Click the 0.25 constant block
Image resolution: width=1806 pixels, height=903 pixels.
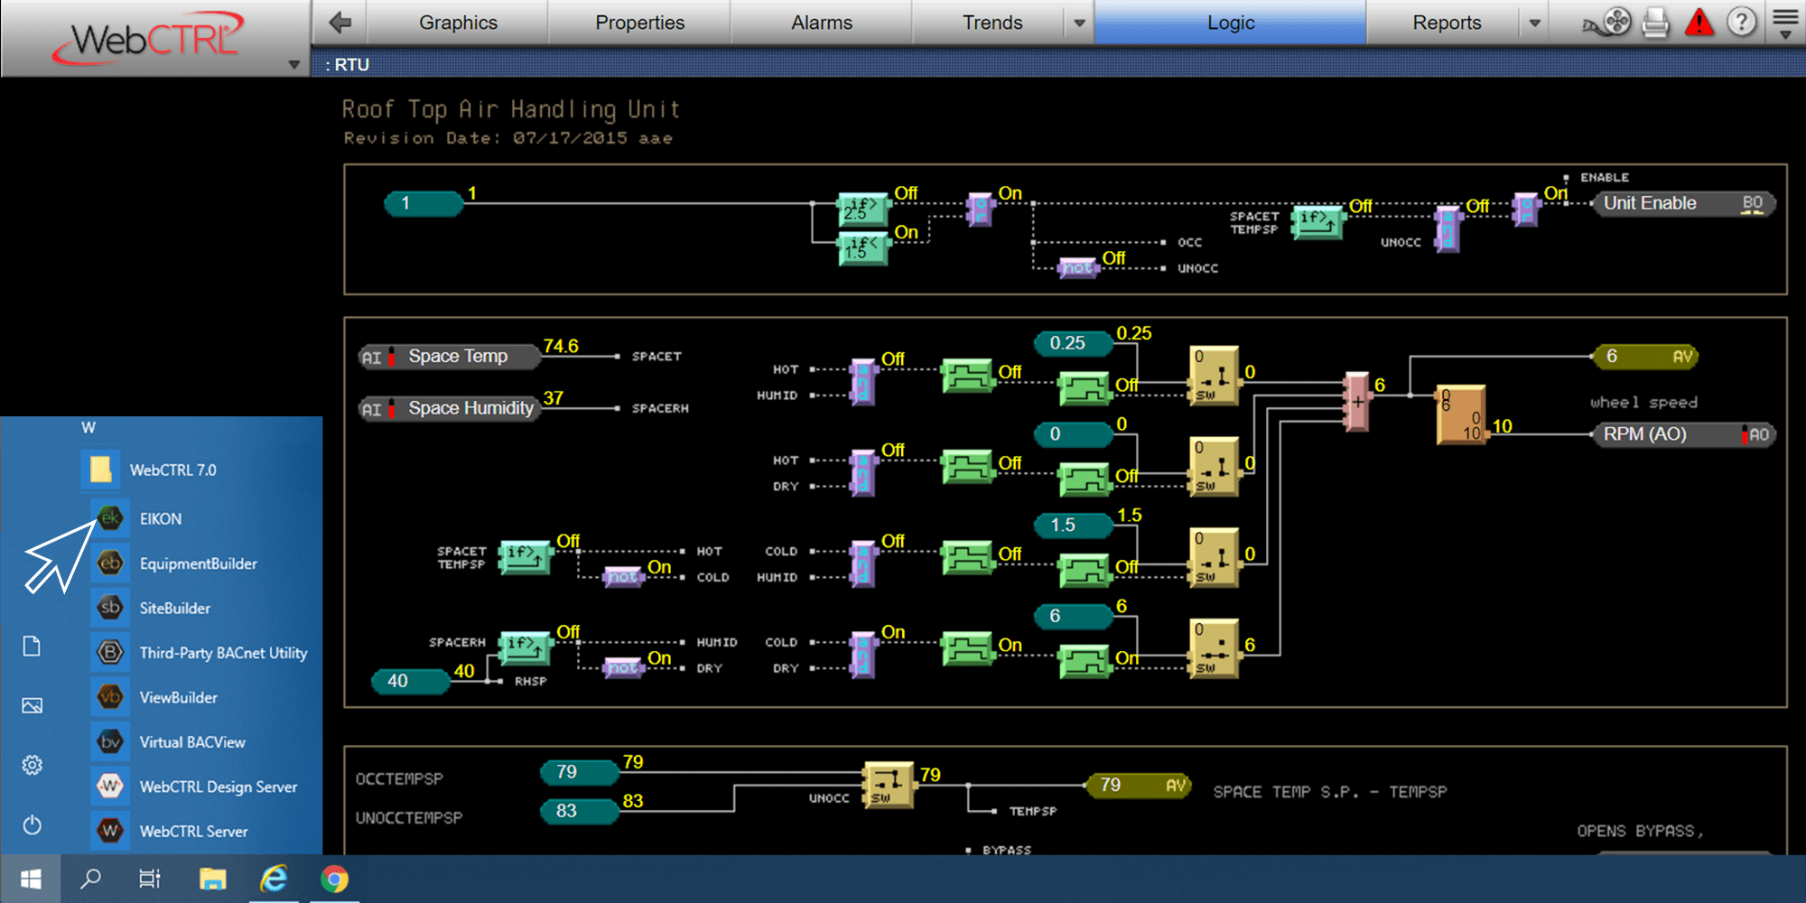point(1074,343)
